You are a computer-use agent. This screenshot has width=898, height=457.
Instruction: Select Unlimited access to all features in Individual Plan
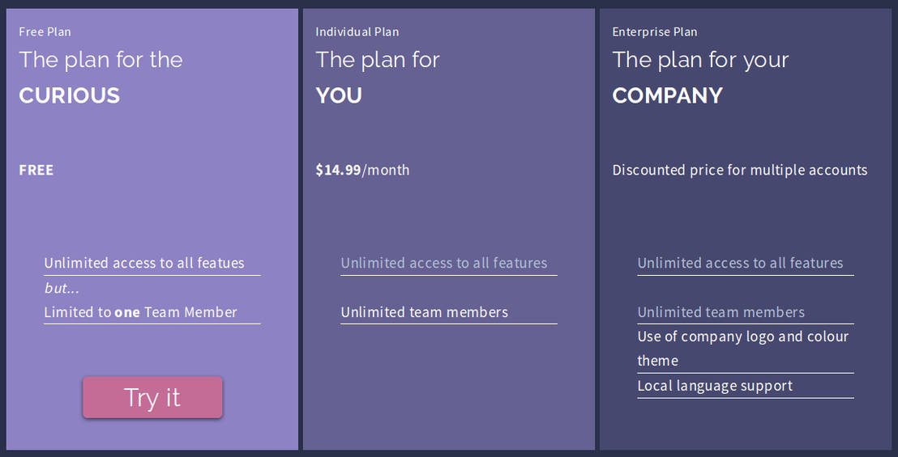444,263
